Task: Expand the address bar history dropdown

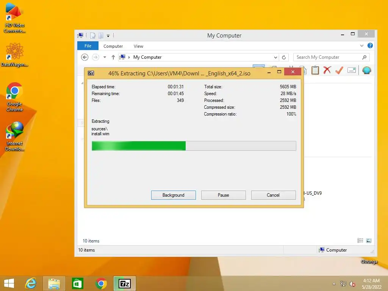Action: 275,58
